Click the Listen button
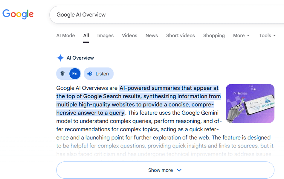This screenshot has width=284, height=179. 99,73
